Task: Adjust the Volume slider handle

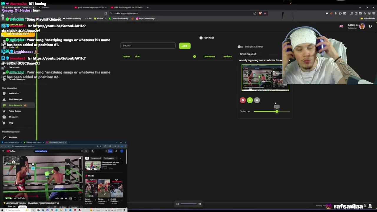Action: point(277,111)
